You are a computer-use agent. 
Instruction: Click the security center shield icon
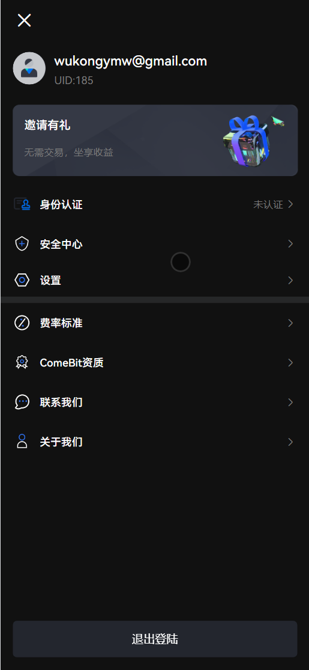click(x=22, y=244)
